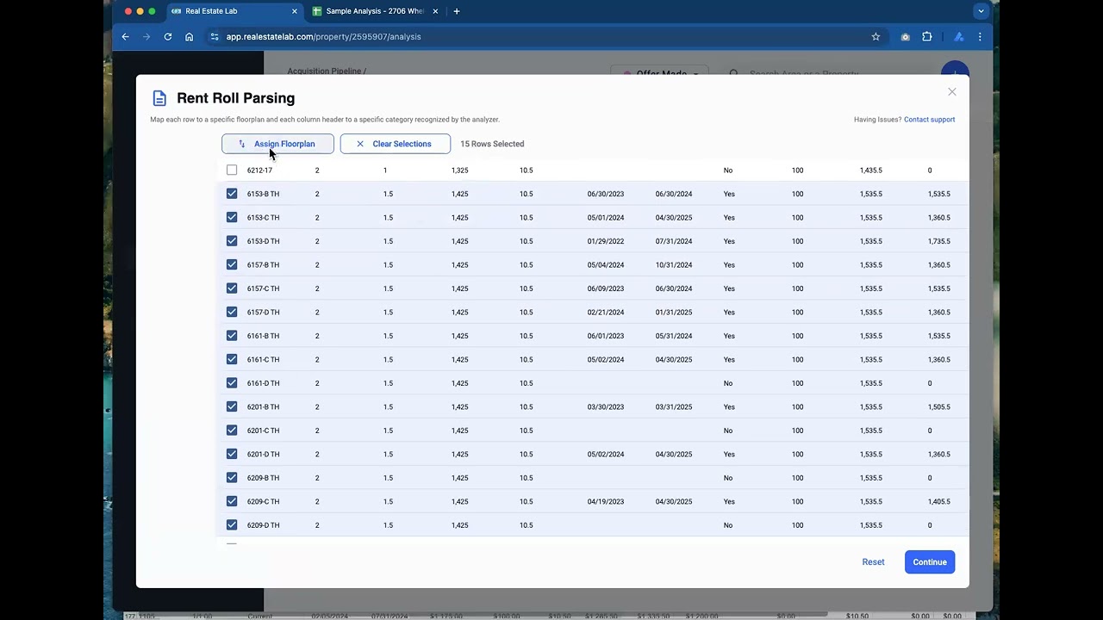
Task: Switch to the Sample Analysis tab
Action: point(376,11)
